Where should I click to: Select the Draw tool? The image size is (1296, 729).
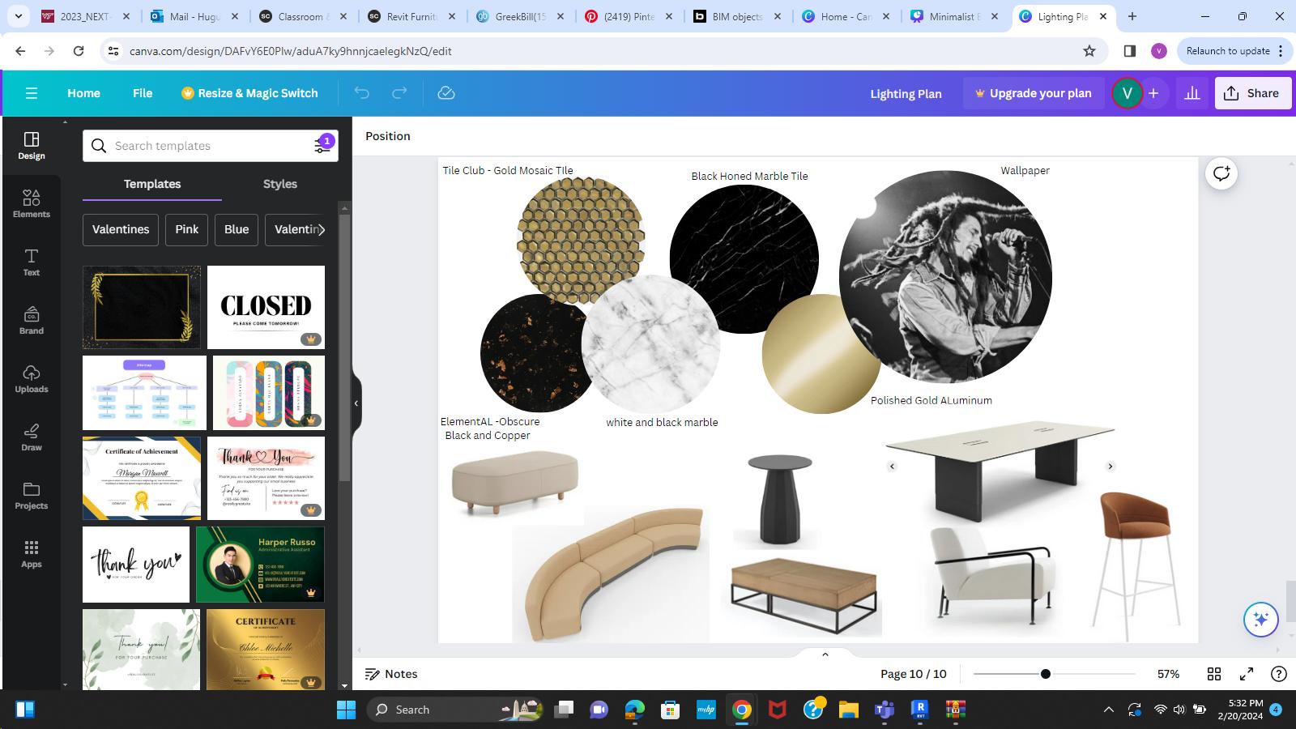32,437
